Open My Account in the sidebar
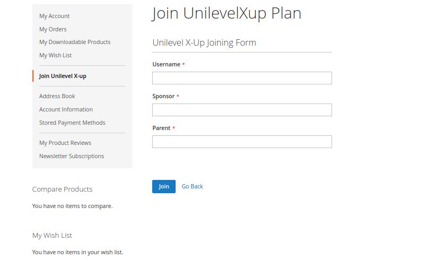Image resolution: width=430 pixels, height=276 pixels. [x=54, y=16]
